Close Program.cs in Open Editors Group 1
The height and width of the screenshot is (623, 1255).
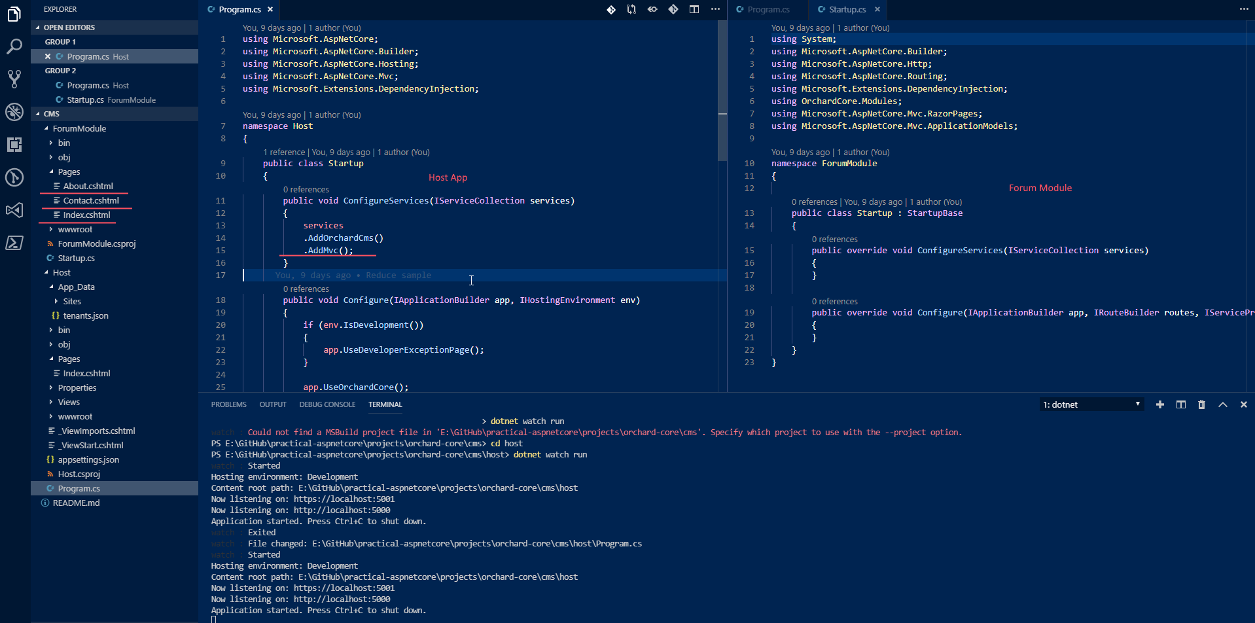point(48,56)
